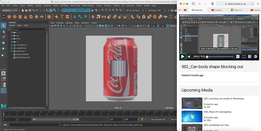Toggle smooth shade all cube in viewport toolbar

click(x=100, y=26)
